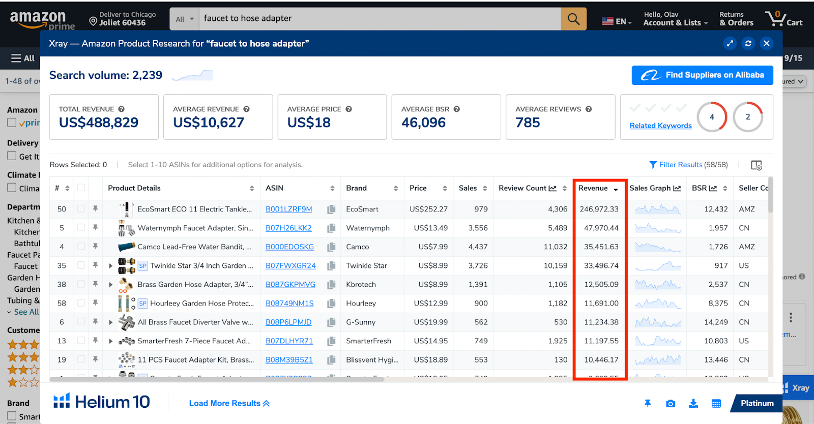
Task: Click the Amazon search magnifier button
Action: click(573, 19)
